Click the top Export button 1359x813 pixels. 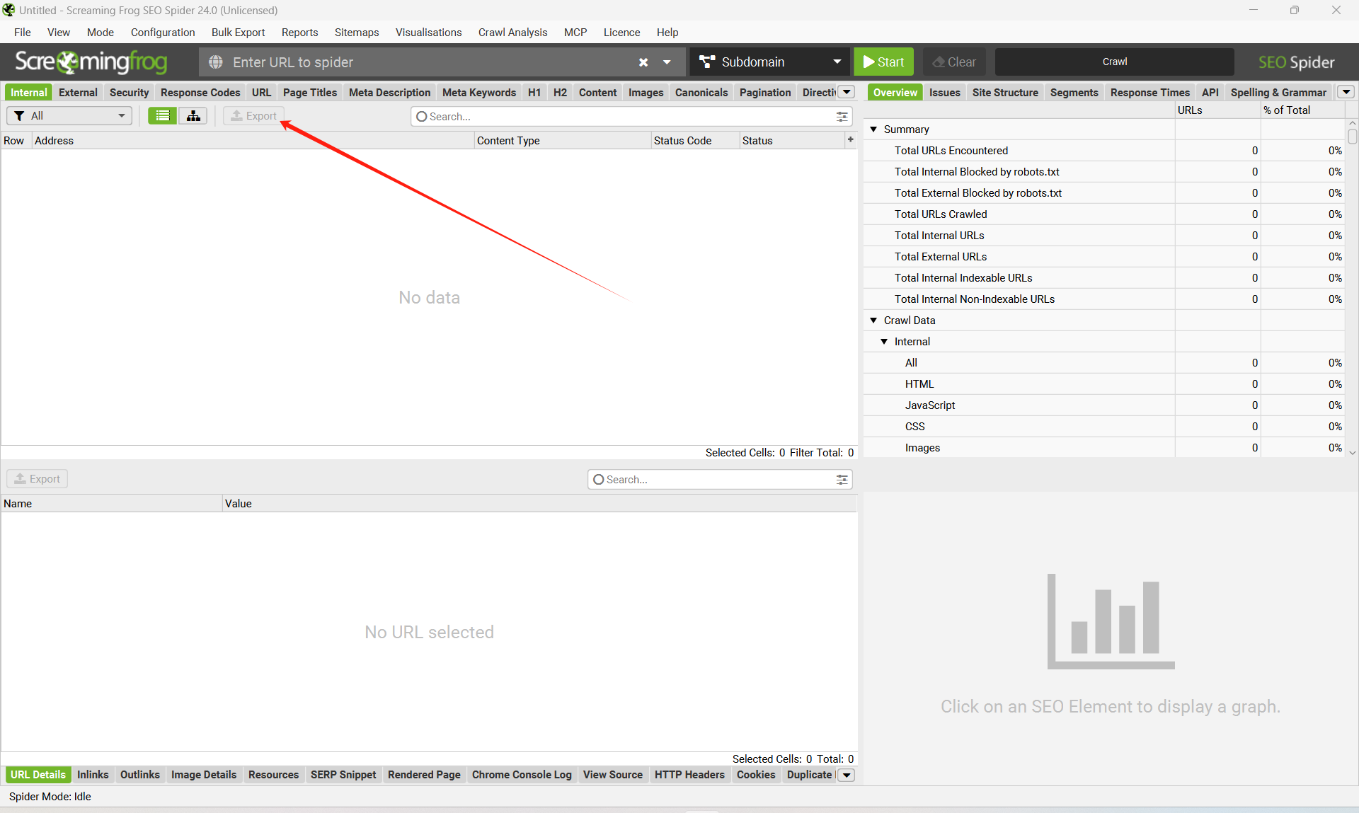[253, 116]
